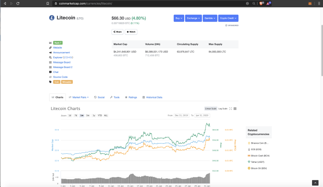Click the Bitcoin SV icon in related list
This screenshot has width=323, height=187.
(249, 168)
